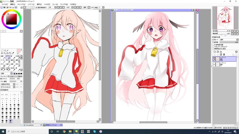Select the 領域検出元に指定 radio option
This screenshot has width=239, height=134.
tap(213, 49)
